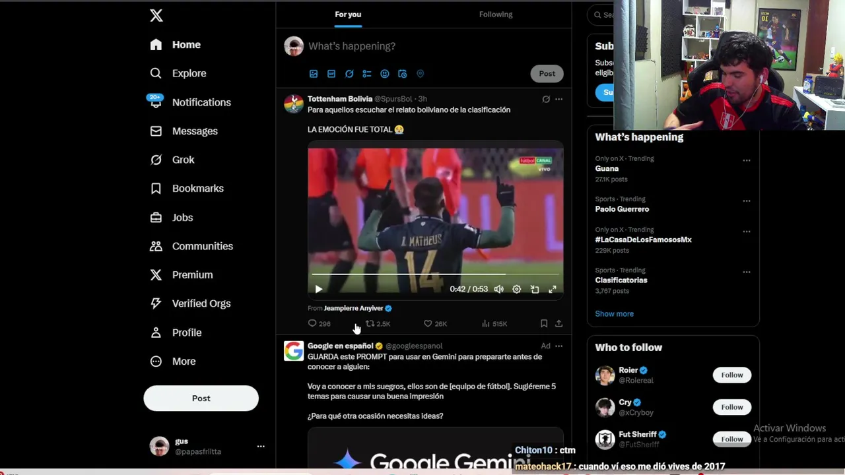Open emoji picker in composer

coord(385,74)
